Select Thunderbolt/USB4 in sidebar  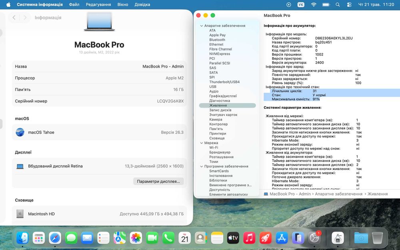pos(224,82)
